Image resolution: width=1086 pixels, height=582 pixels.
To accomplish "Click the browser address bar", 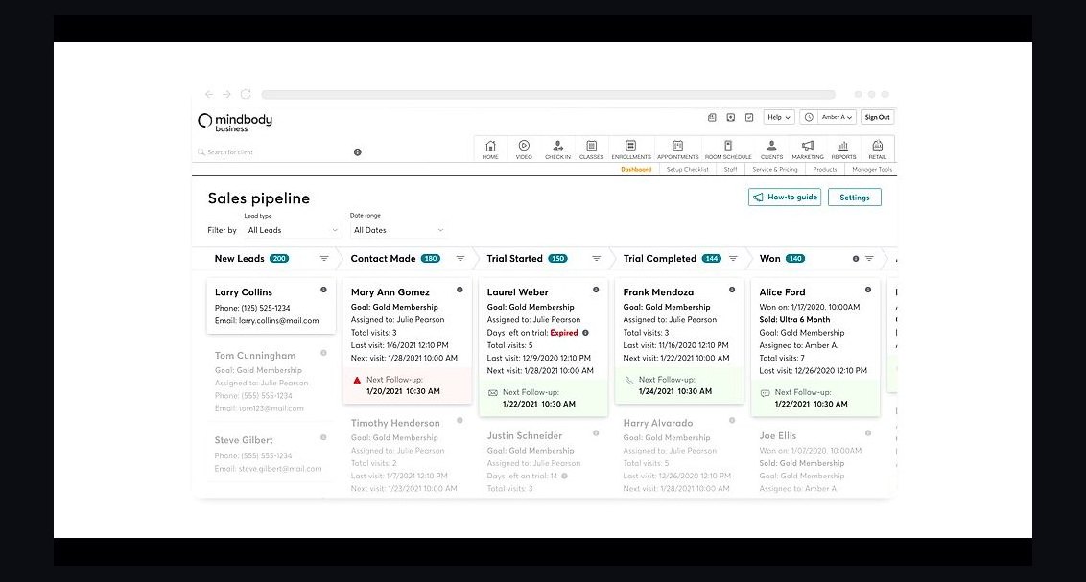I will pos(548,94).
